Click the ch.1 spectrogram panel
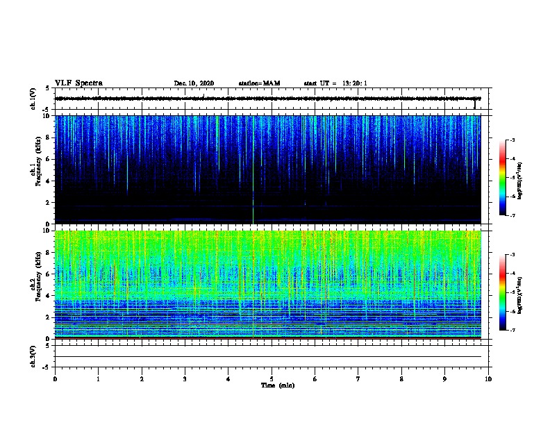Viewport: 550px width, 425px height. click(x=268, y=169)
